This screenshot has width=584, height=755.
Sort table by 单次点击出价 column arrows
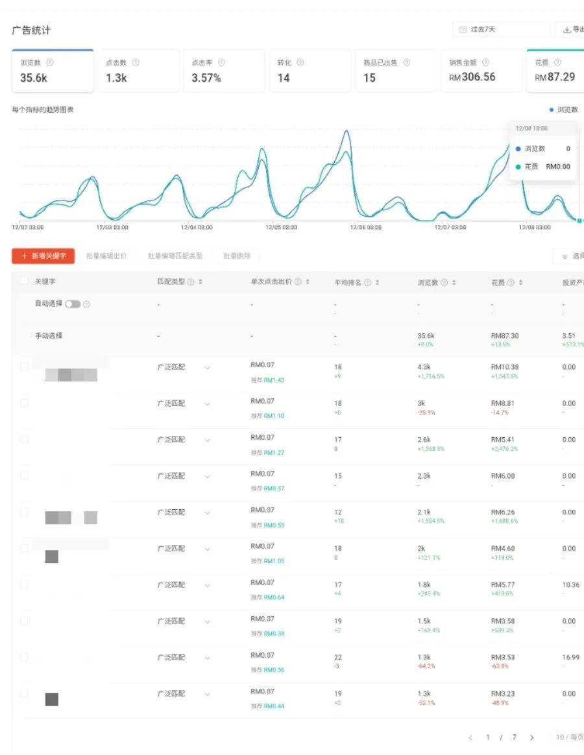(x=308, y=282)
